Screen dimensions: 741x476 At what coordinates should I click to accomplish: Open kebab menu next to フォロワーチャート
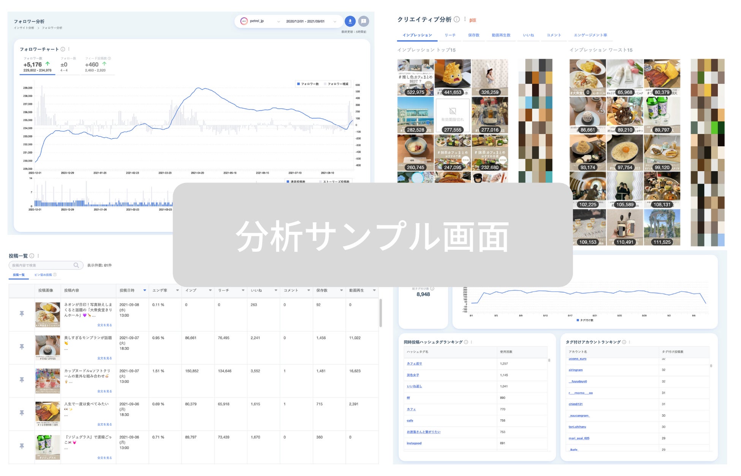point(69,49)
